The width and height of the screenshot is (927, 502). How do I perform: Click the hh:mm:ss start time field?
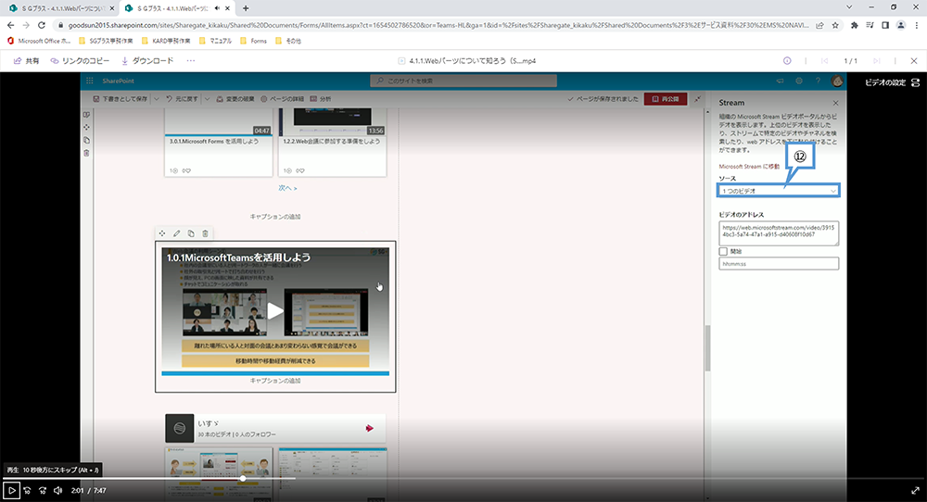pyautogui.click(x=779, y=263)
